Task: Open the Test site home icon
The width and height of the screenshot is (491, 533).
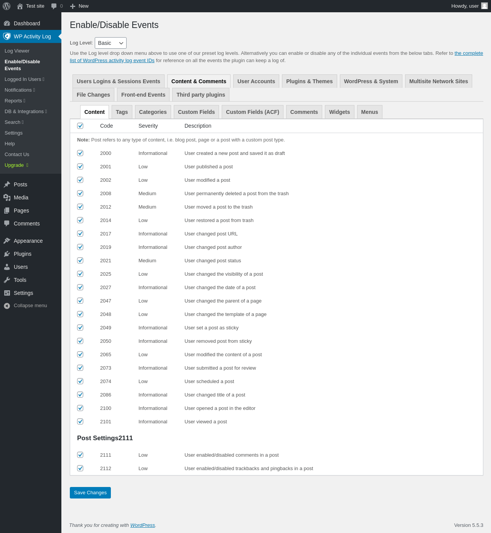Action: click(20, 6)
